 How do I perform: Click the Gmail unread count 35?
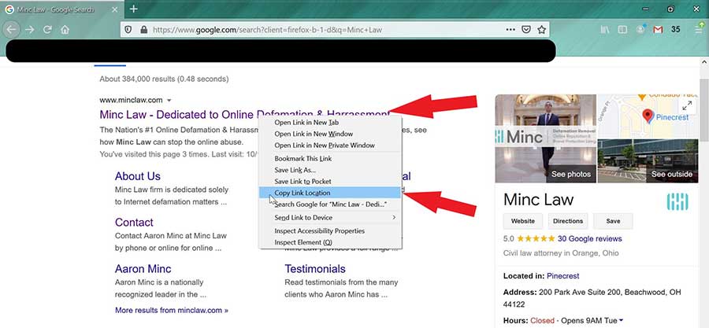[676, 29]
